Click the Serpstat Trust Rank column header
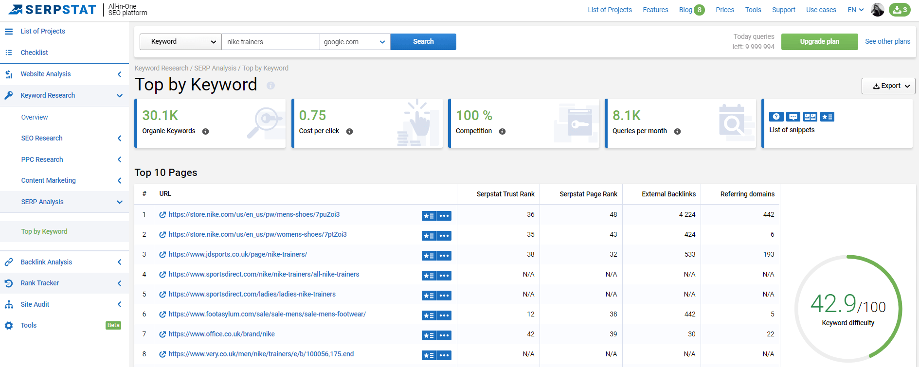919x367 pixels. [x=505, y=194]
